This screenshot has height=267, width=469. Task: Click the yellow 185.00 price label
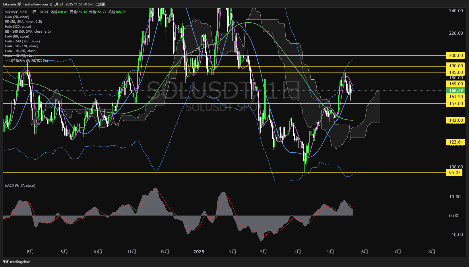click(456, 72)
